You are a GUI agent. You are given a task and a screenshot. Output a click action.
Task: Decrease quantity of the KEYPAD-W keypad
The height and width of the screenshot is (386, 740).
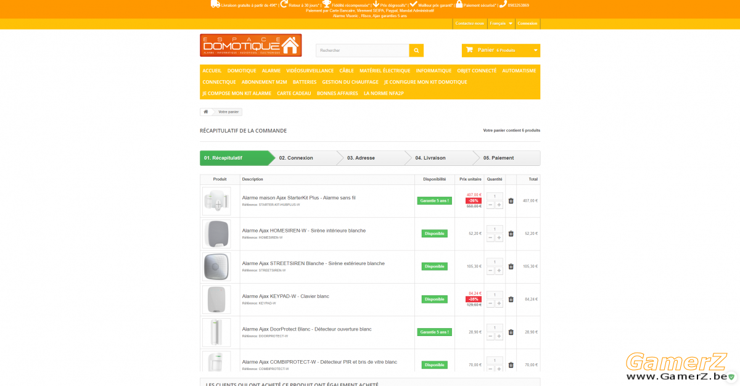pyautogui.click(x=490, y=303)
